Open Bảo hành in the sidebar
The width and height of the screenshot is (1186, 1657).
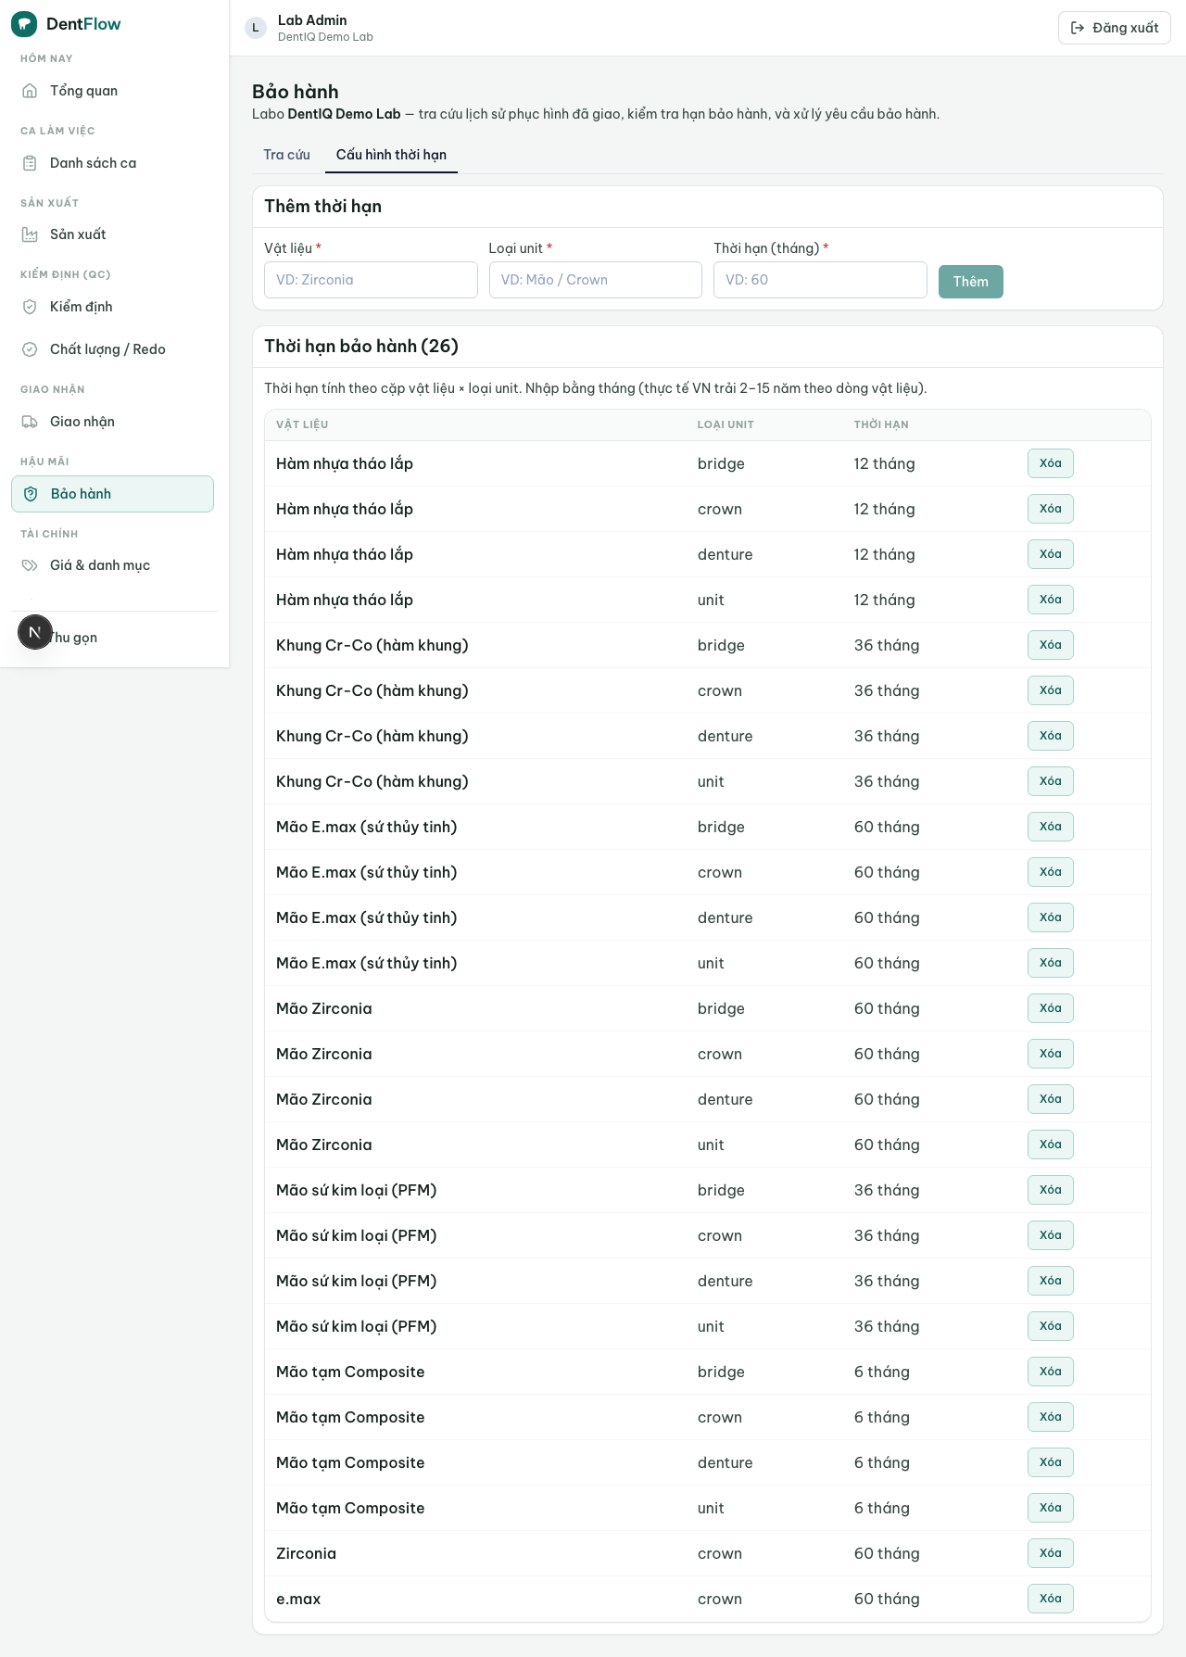click(x=112, y=494)
